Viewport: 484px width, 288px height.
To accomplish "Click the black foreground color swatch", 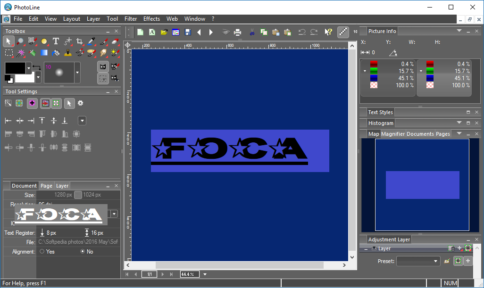I will click(x=15, y=68).
